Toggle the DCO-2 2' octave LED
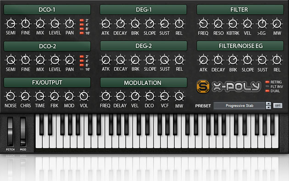This screenshot has height=181, width=289. click(82, 56)
